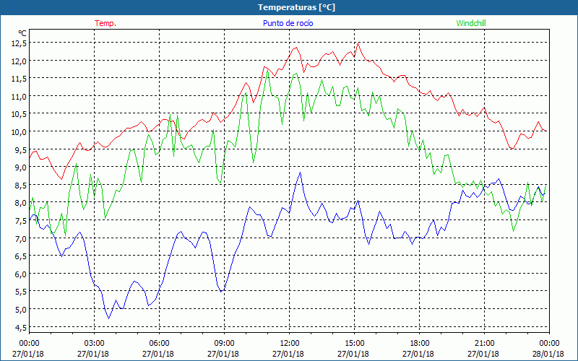Click the 7,5 y-axis value
This screenshot has height=361, width=578.
click(x=21, y=221)
